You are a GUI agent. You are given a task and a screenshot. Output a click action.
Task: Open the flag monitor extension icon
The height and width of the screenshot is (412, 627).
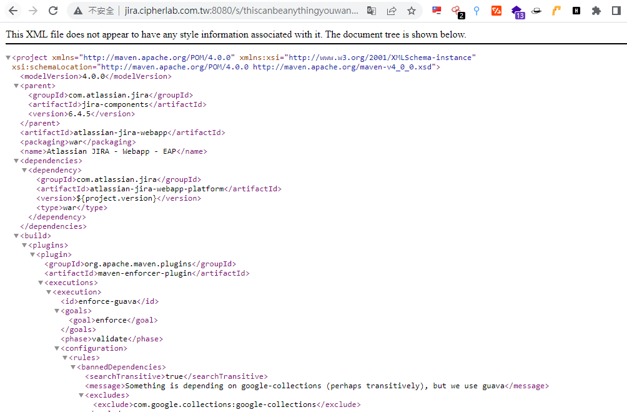pos(437,11)
